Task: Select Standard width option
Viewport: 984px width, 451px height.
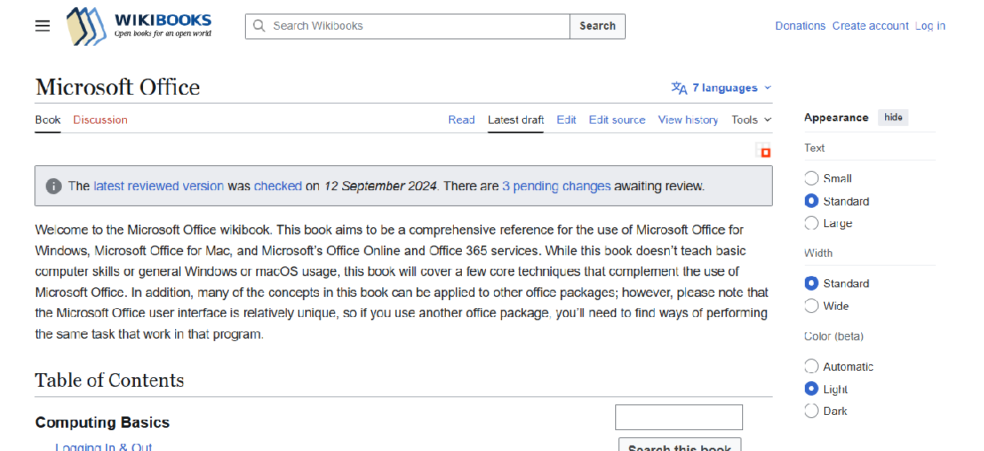Action: click(811, 283)
